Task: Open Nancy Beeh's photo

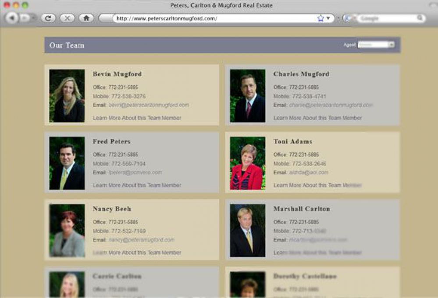Action: click(x=67, y=231)
